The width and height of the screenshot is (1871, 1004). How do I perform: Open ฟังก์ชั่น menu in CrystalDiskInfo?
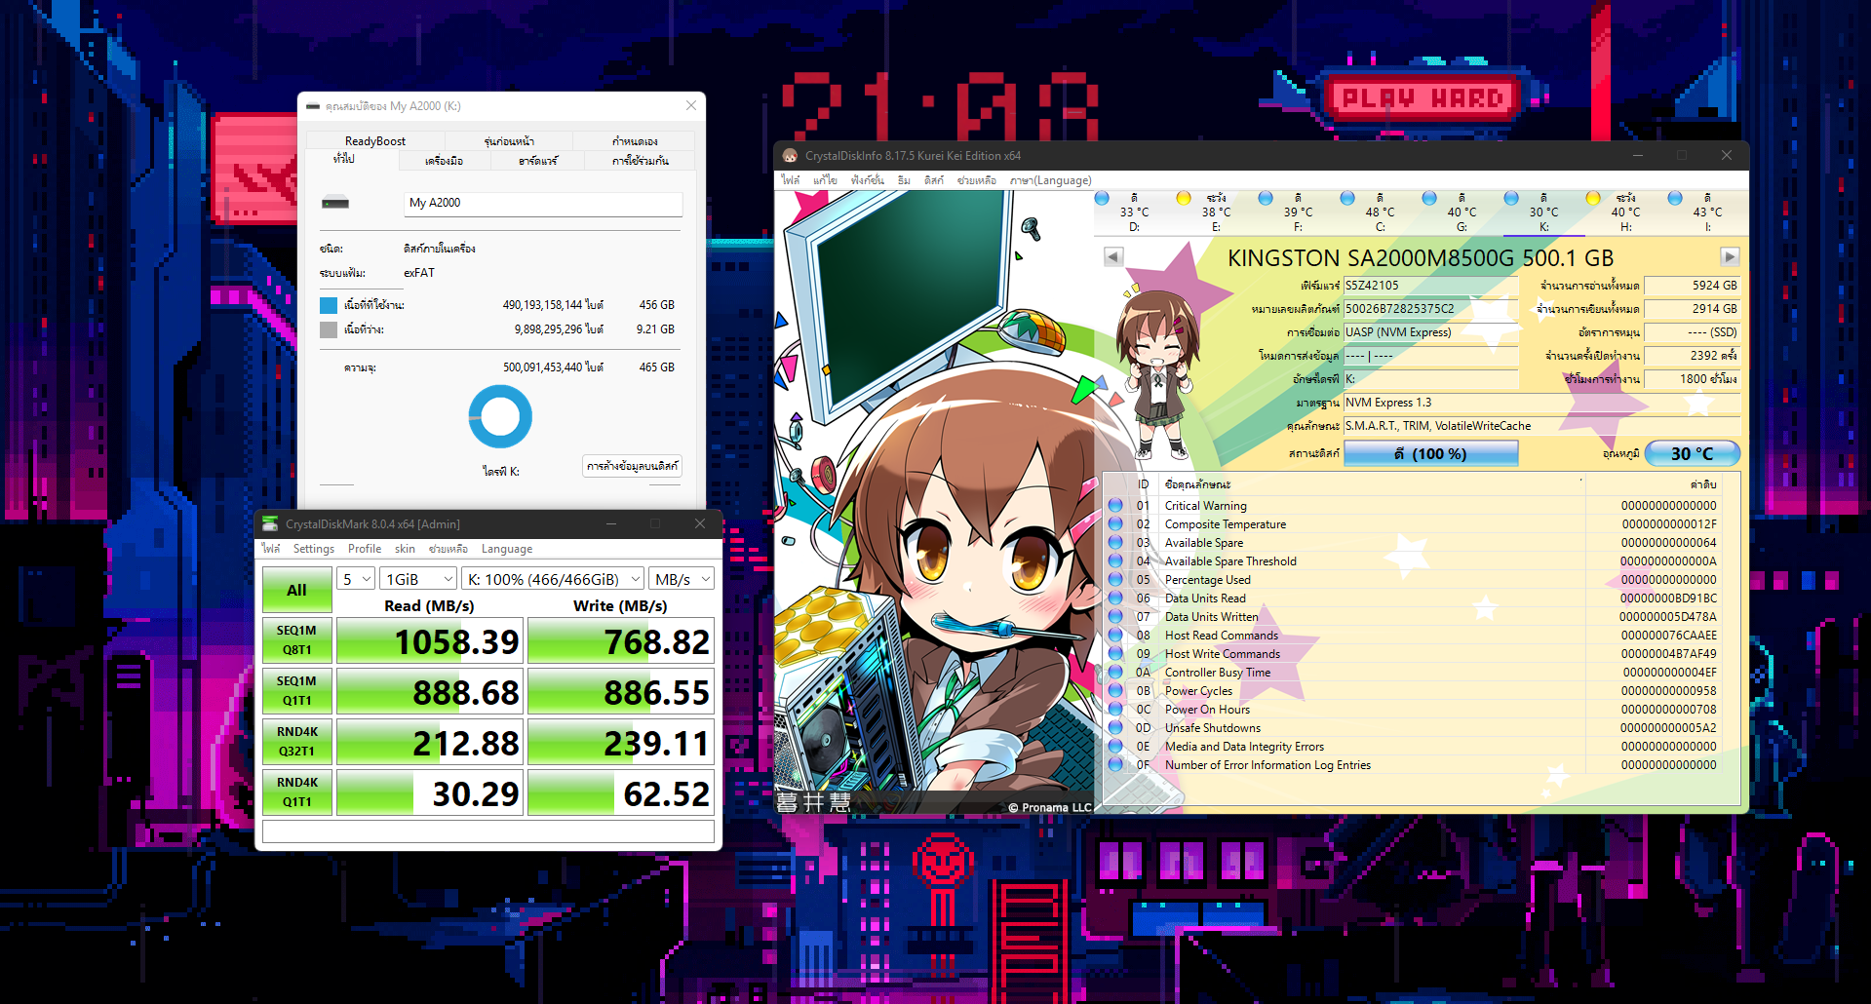tap(867, 180)
